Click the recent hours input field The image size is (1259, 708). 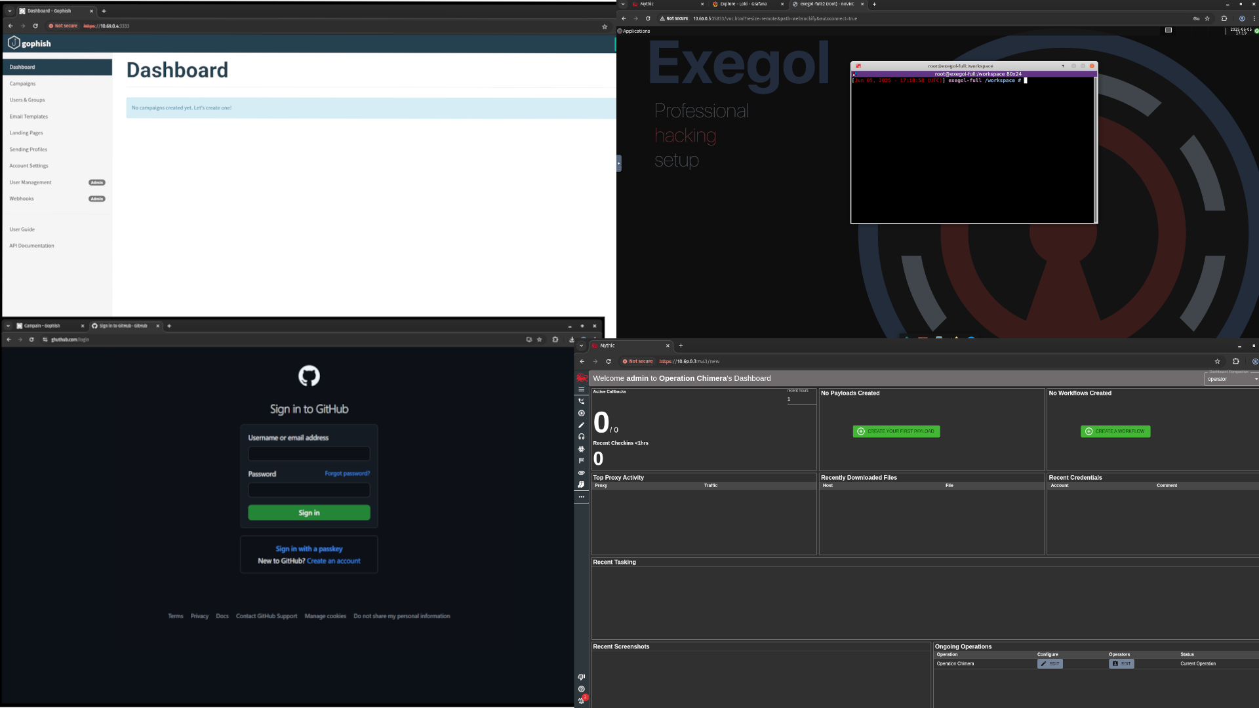pyautogui.click(x=800, y=399)
